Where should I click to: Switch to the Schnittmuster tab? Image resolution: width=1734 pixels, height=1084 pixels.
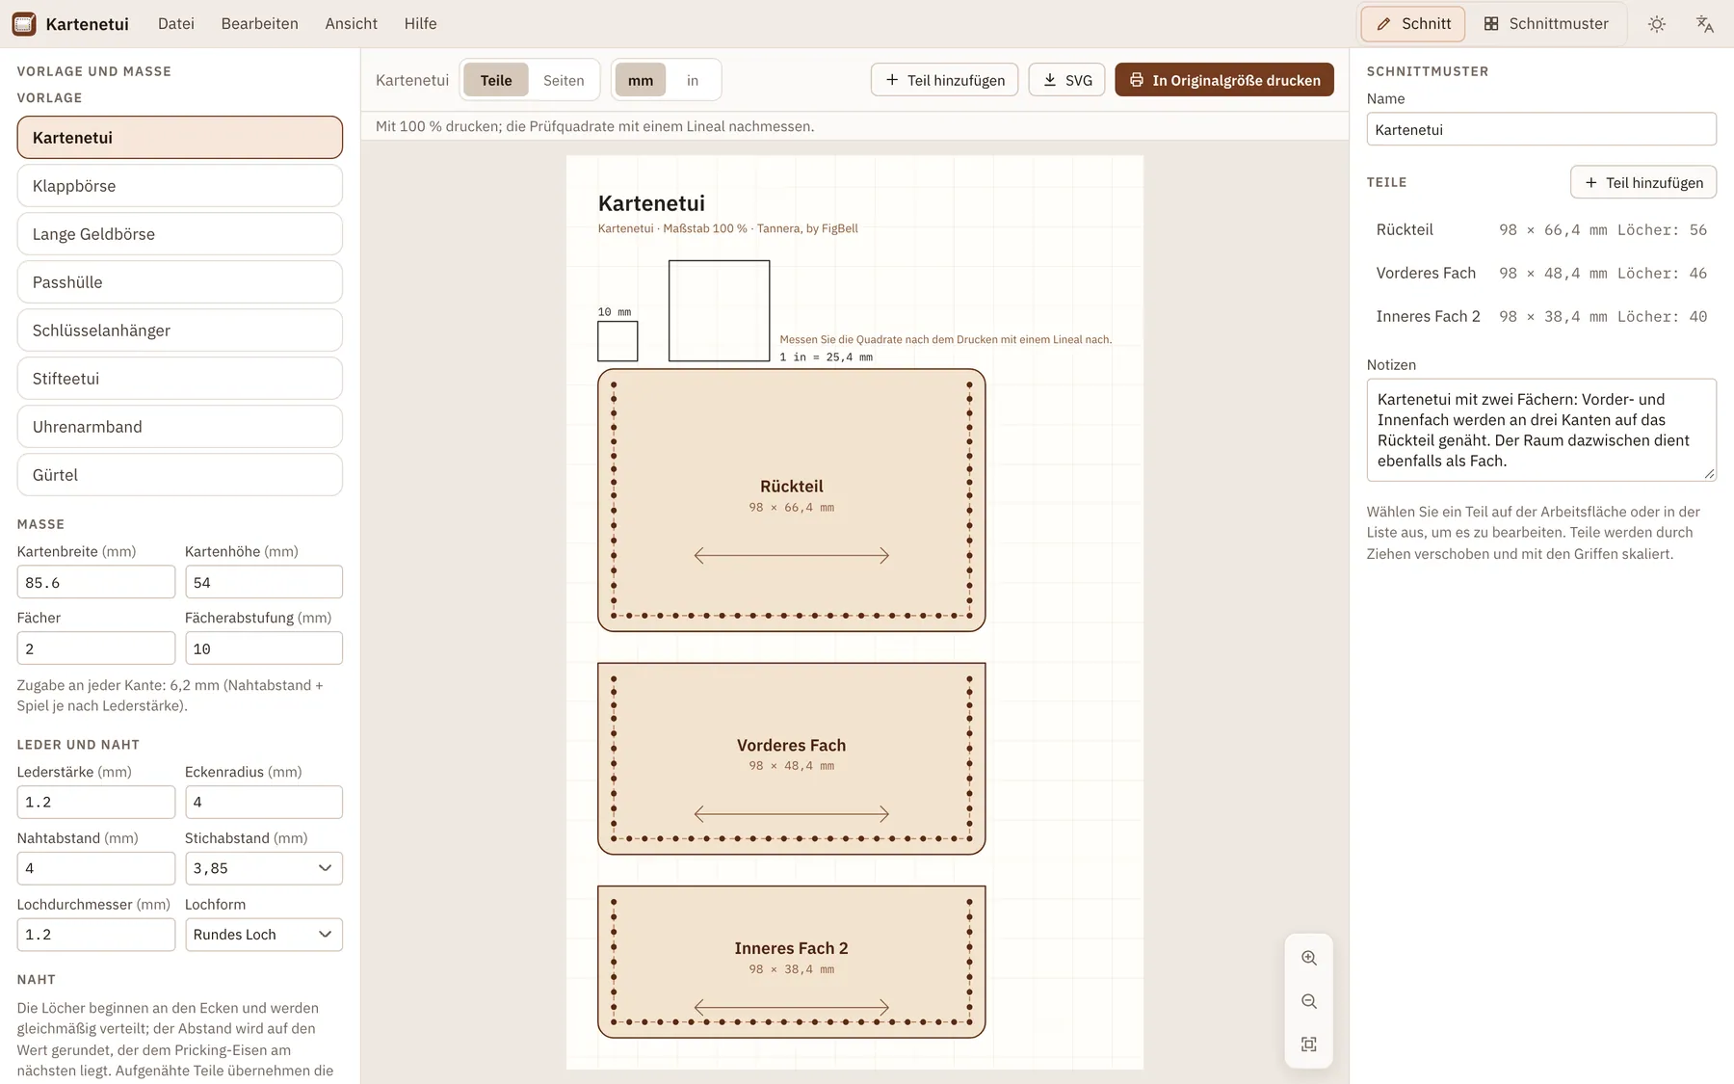coord(1546,24)
